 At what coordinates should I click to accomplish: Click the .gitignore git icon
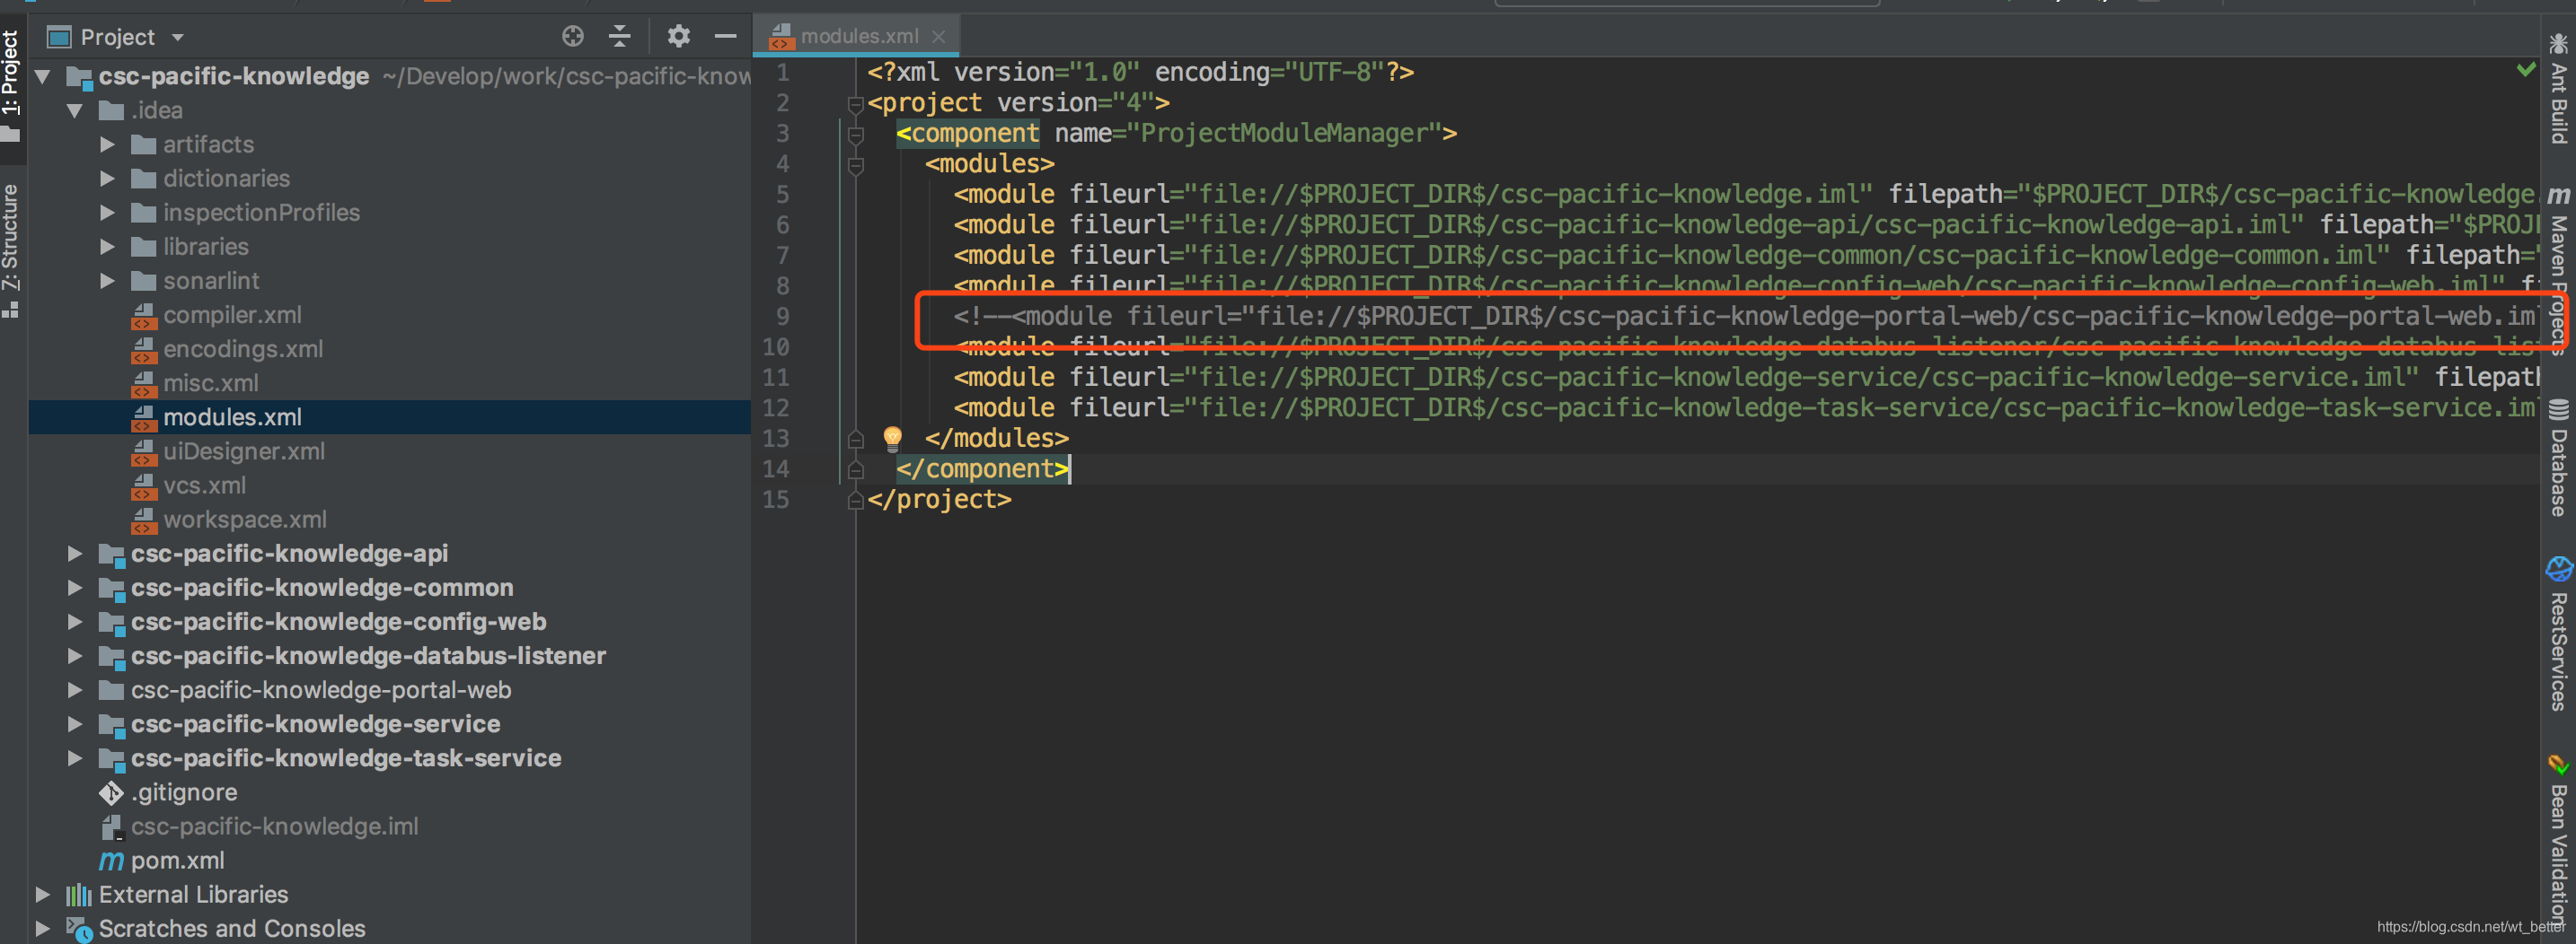[111, 792]
